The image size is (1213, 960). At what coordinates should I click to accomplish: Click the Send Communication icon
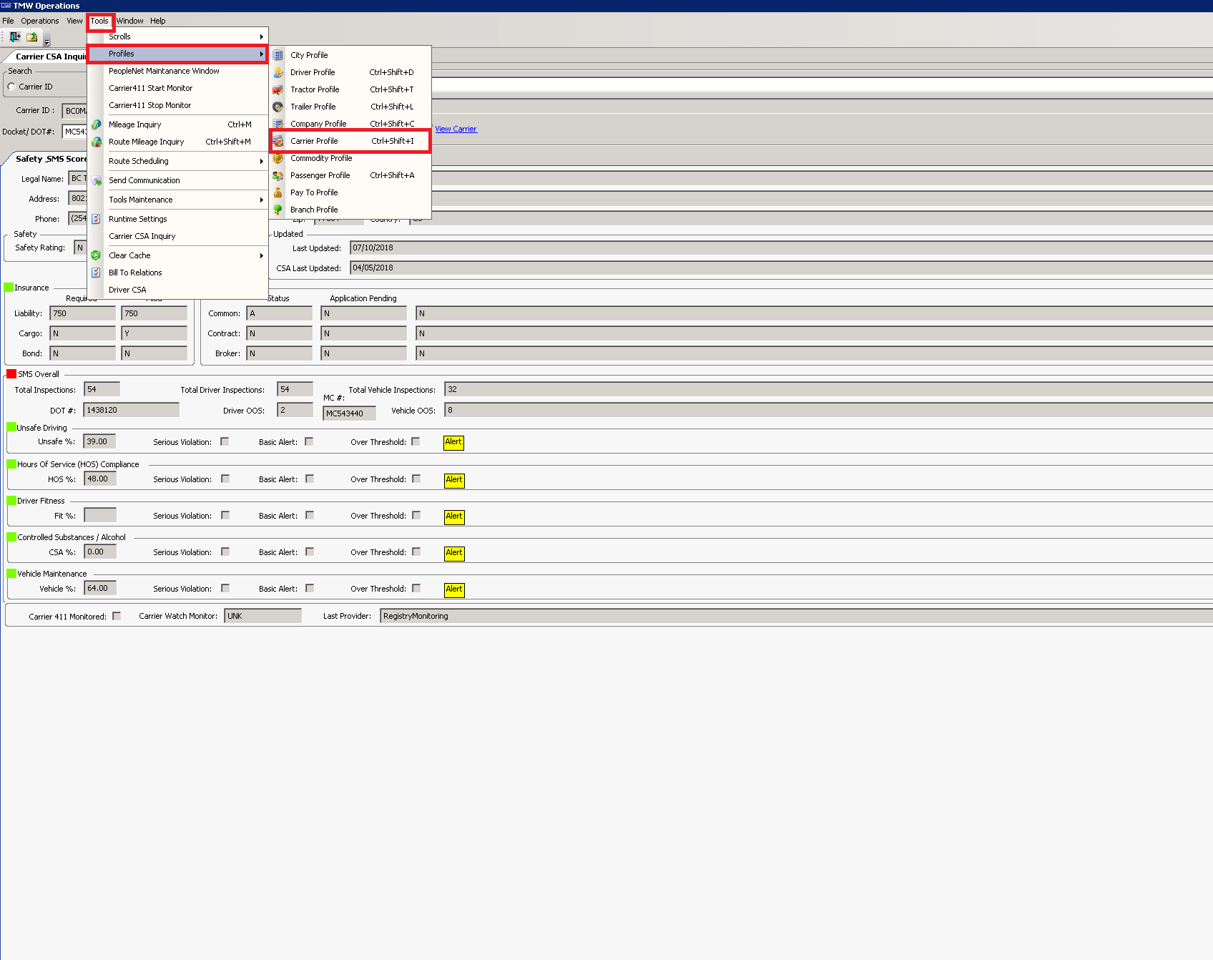(x=97, y=180)
